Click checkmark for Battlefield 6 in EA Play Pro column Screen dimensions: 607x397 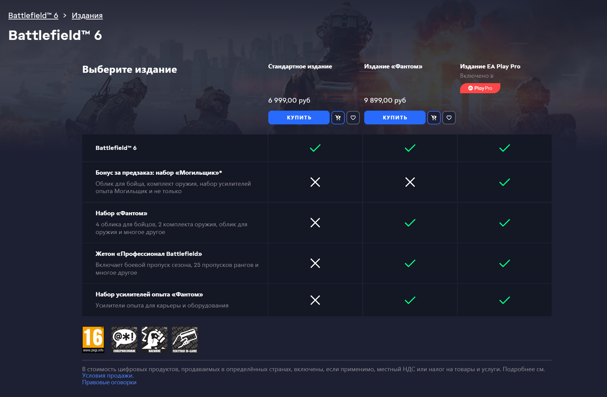pyautogui.click(x=505, y=148)
